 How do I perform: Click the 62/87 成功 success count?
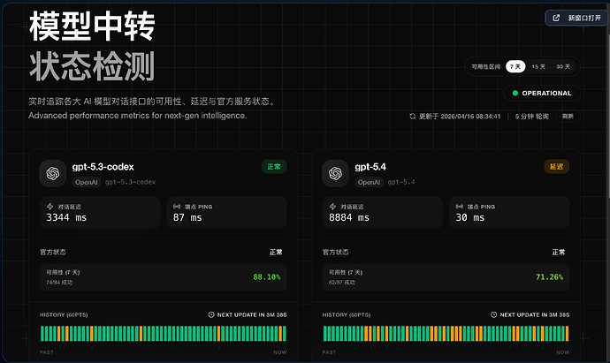pos(342,283)
